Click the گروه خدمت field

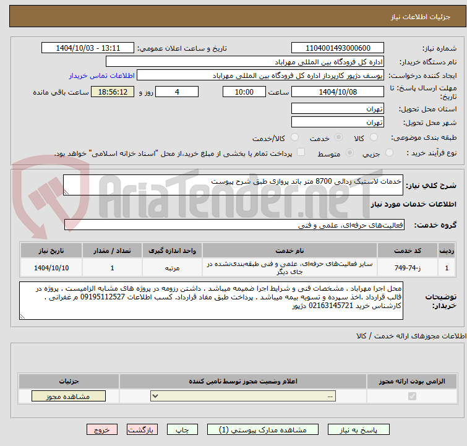tap(234, 225)
